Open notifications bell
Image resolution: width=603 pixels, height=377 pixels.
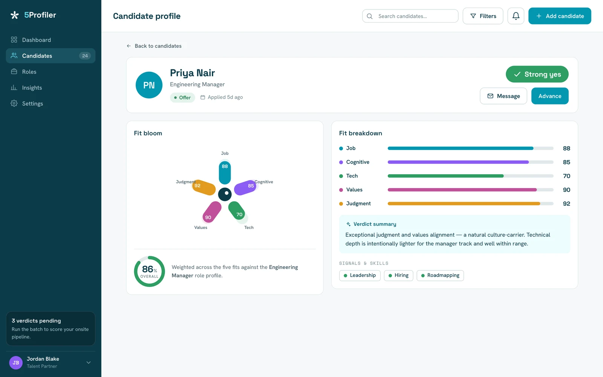(x=516, y=16)
